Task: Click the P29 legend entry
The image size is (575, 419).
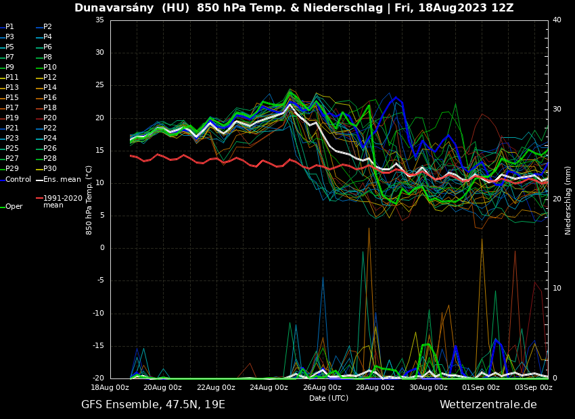Action: 12,169
